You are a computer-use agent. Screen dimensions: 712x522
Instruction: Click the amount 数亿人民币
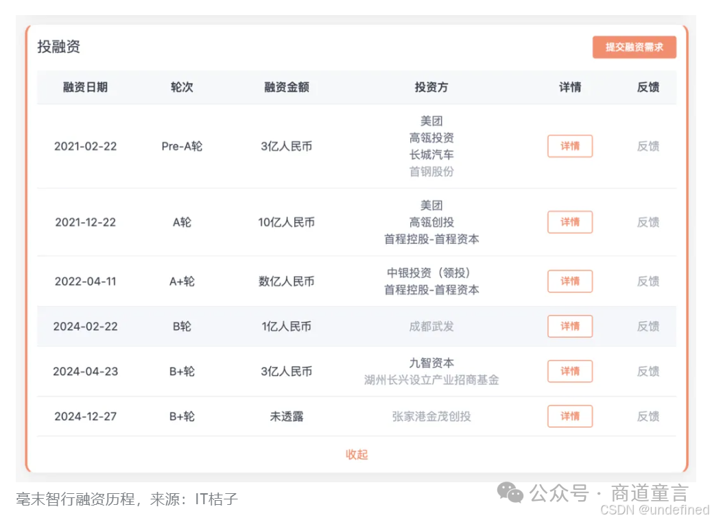click(x=287, y=281)
